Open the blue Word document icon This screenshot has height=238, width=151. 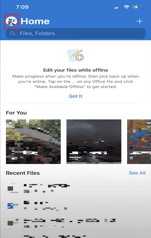pyautogui.click(x=13, y=206)
